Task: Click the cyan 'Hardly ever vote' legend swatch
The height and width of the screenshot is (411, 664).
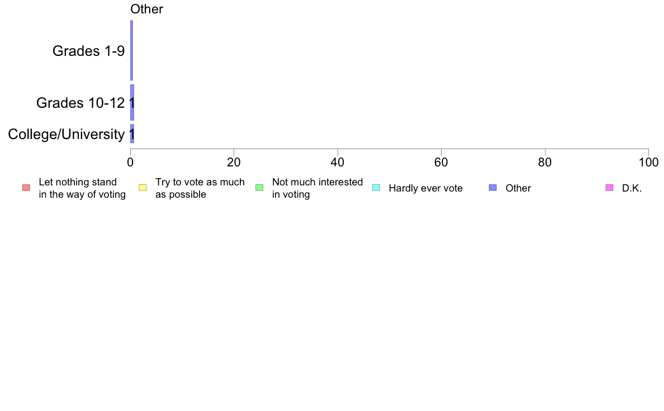Action: 376,188
